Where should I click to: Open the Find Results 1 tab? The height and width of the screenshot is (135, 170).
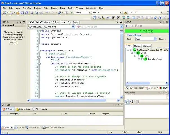click(34, 127)
